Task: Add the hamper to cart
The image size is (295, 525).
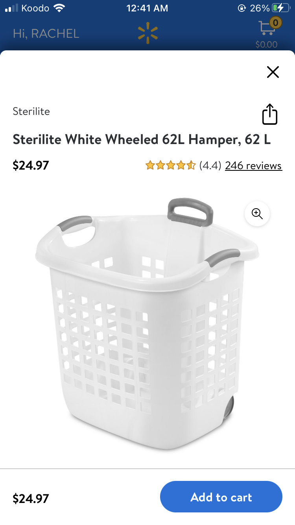Action: (x=221, y=497)
